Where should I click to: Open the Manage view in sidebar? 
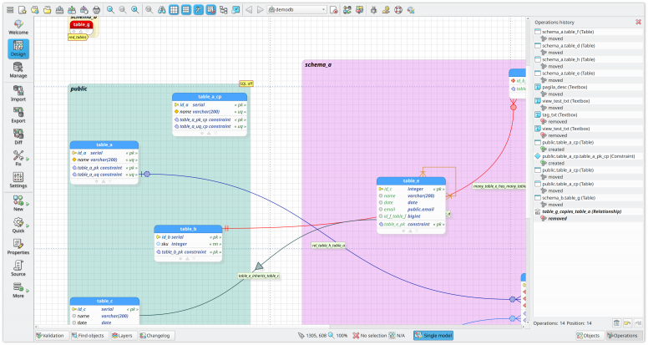click(x=18, y=70)
